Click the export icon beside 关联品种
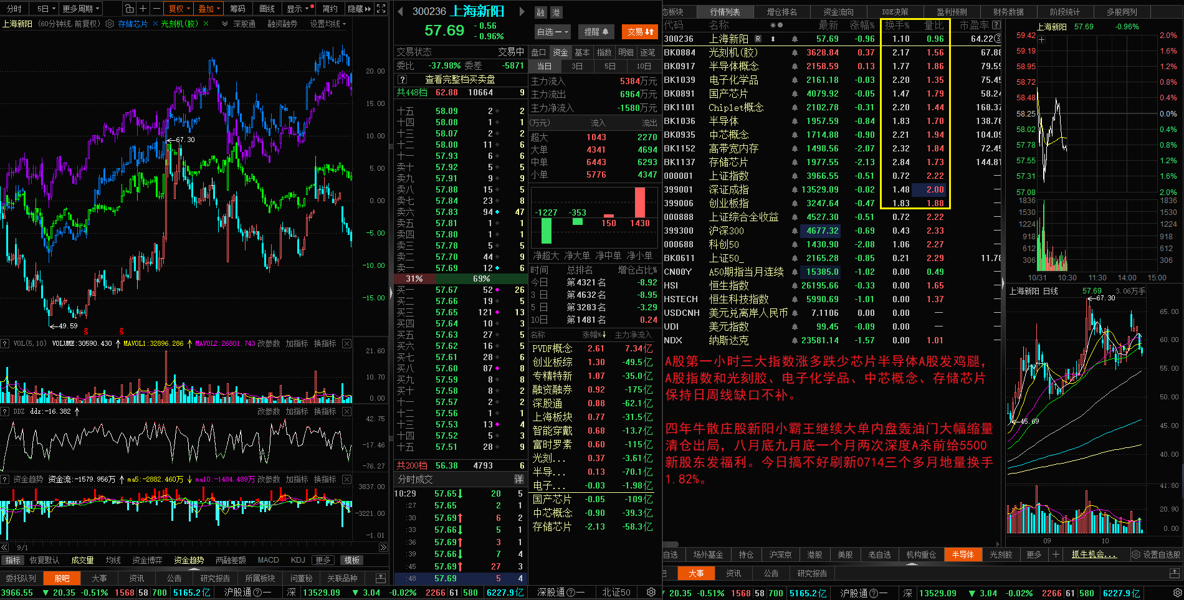1184x600 pixels. (380, 578)
